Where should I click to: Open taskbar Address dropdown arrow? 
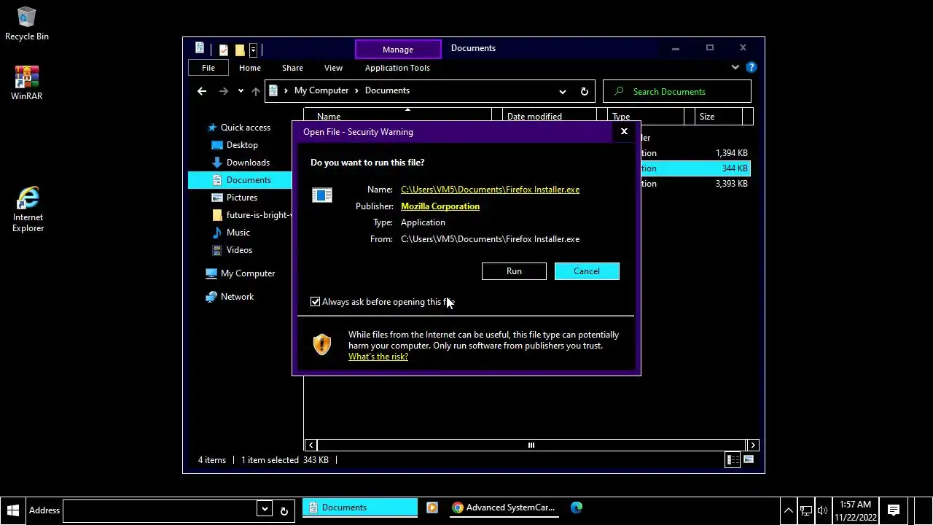click(264, 510)
